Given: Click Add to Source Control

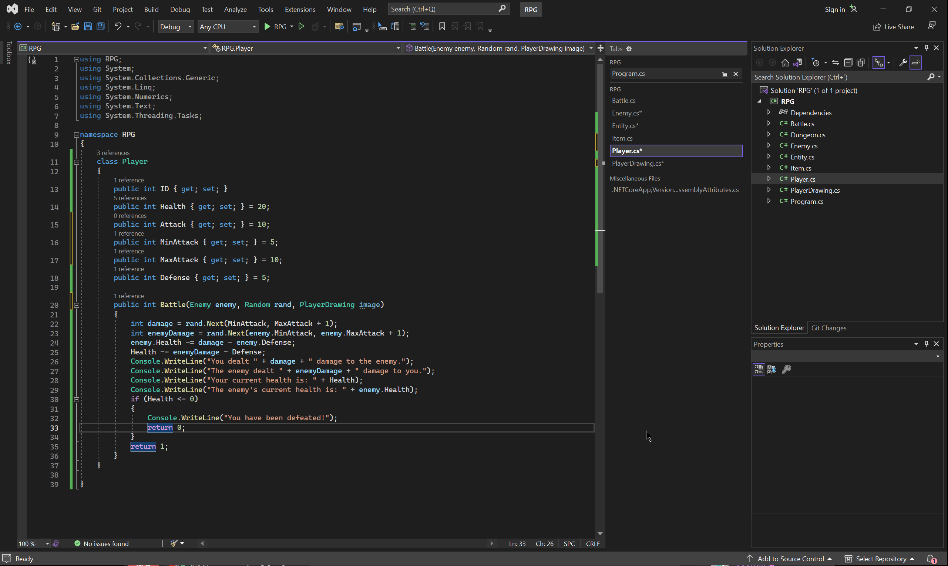Looking at the screenshot, I should tap(790, 559).
